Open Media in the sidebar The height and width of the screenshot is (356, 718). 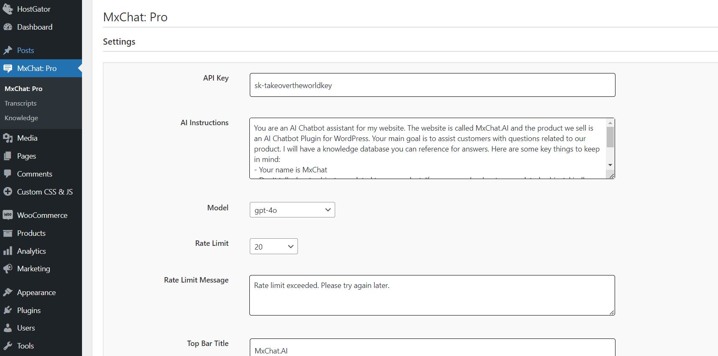click(41, 138)
